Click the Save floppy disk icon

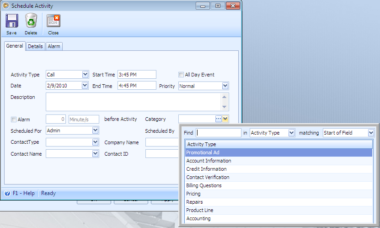tap(12, 21)
